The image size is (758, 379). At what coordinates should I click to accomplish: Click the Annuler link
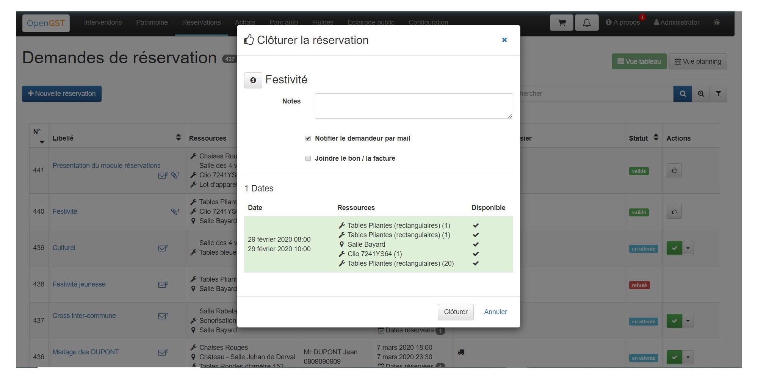[495, 312]
